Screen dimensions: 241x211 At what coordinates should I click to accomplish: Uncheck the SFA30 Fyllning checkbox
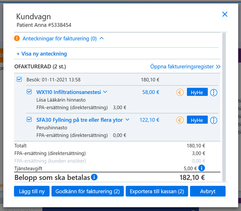(x=29, y=119)
